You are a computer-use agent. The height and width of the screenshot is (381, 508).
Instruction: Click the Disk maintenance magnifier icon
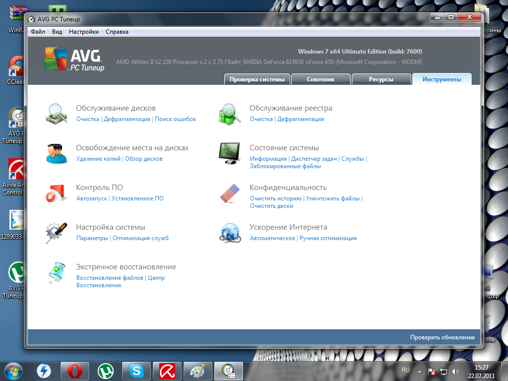(x=57, y=114)
